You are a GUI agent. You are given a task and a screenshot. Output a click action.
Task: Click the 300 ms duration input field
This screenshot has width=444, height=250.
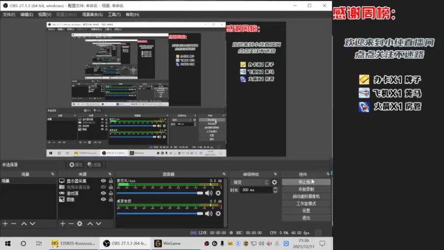coord(256,190)
